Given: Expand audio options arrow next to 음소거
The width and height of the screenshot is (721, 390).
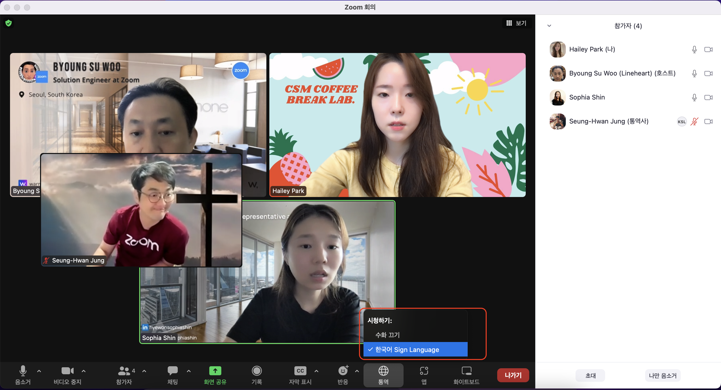Looking at the screenshot, I should [x=39, y=371].
